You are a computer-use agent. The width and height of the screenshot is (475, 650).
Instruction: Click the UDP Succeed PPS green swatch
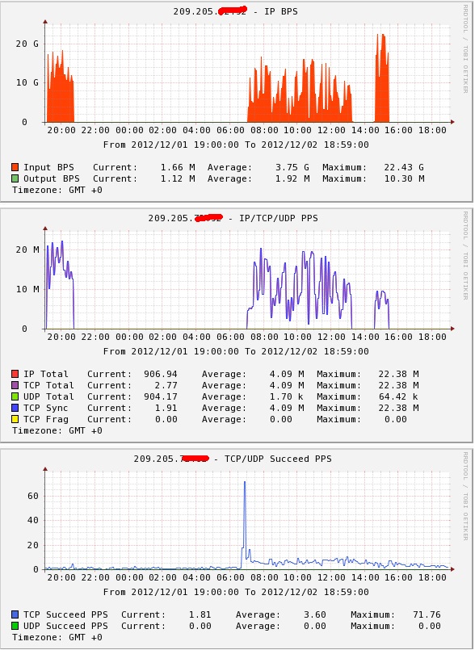point(15,626)
